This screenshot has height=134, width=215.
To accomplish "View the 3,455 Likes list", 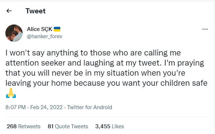I will pyautogui.click(x=109, y=126).
